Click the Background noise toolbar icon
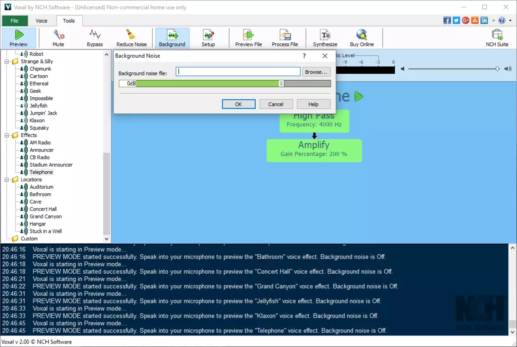Image resolution: width=517 pixels, height=347 pixels. [x=172, y=38]
